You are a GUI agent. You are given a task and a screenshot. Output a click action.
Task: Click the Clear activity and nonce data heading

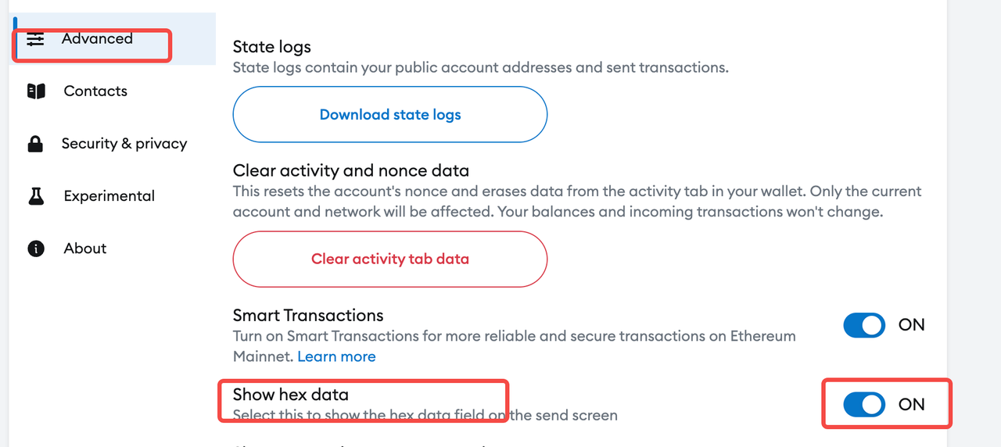(x=351, y=170)
